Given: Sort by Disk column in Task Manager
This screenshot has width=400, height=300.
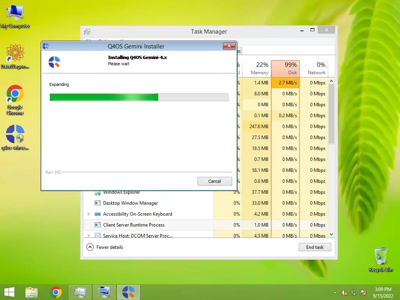Looking at the screenshot, I should [285, 68].
